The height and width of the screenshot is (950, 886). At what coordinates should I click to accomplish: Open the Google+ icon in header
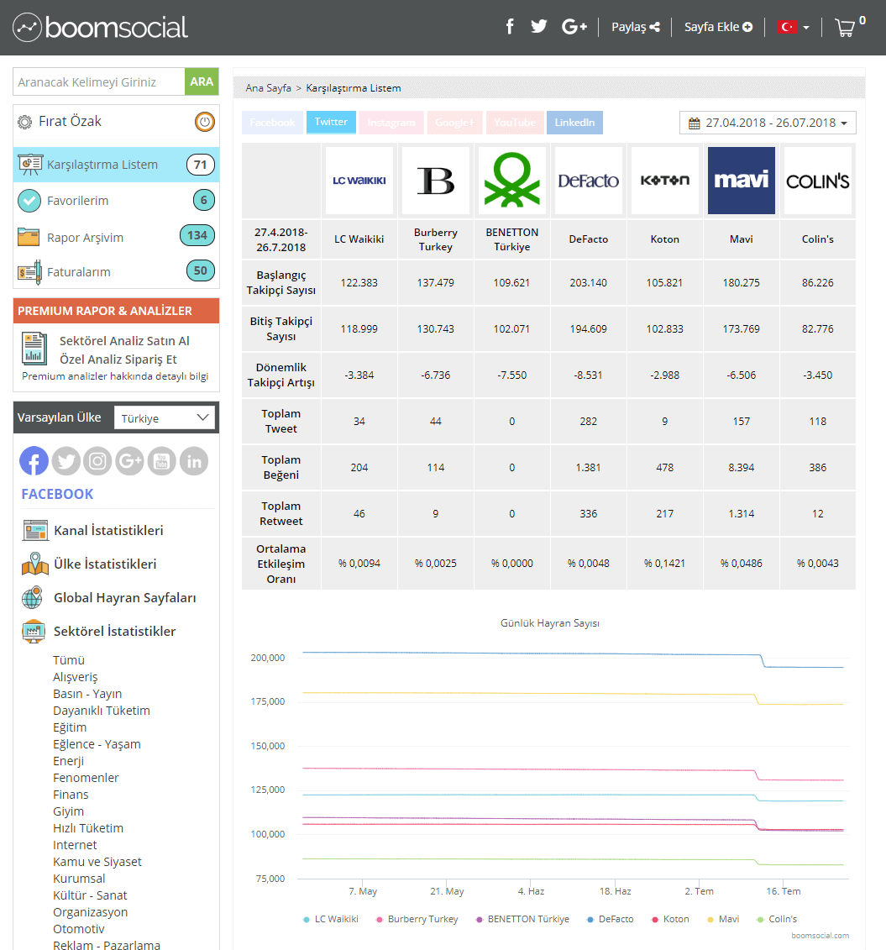(x=574, y=27)
